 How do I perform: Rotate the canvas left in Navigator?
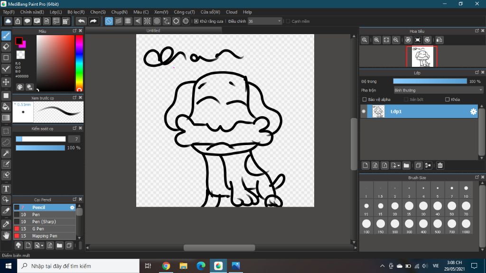408,40
